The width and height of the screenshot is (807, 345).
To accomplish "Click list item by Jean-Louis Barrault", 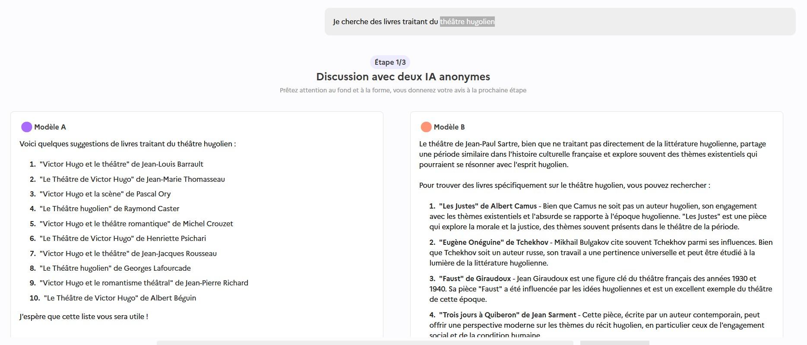I will coord(121,164).
